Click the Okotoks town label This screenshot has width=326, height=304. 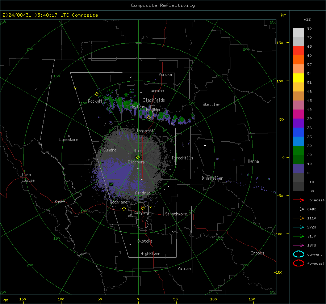(x=145, y=241)
